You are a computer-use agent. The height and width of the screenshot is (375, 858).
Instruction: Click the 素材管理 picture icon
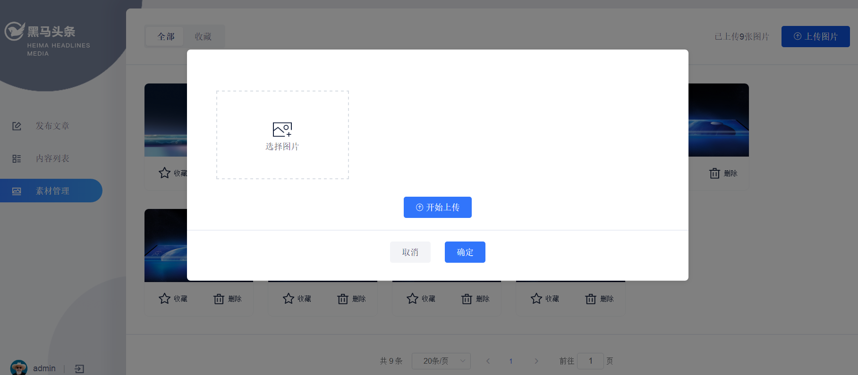click(x=17, y=191)
